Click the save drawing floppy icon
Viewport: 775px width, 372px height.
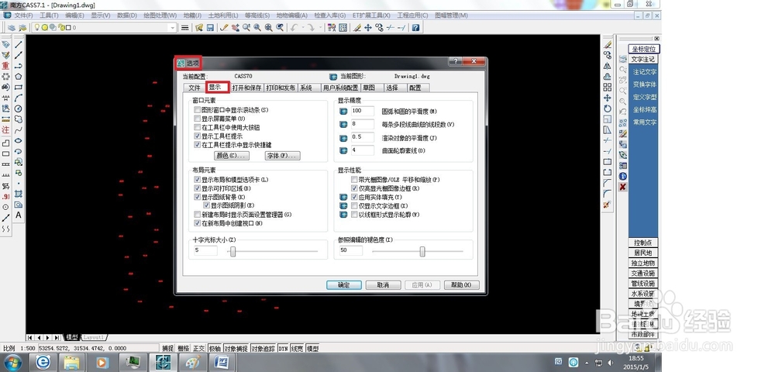pos(210,28)
